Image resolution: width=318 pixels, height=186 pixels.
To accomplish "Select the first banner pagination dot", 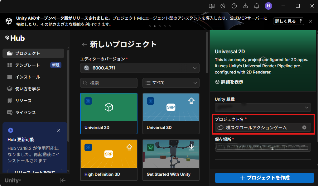I will pyautogui.click(x=150, y=26).
